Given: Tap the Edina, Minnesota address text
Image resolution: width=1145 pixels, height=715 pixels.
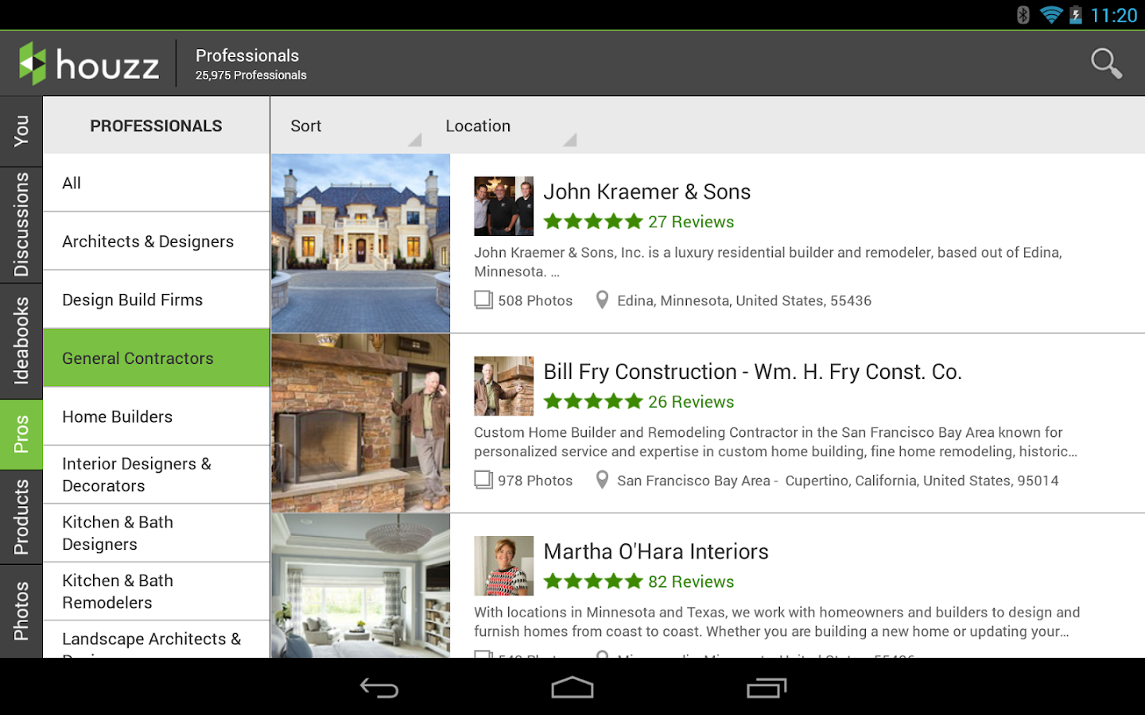Looking at the screenshot, I should [744, 300].
